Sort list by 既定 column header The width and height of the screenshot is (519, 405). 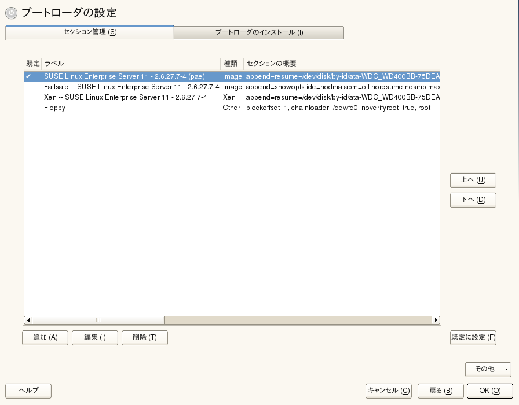click(x=33, y=64)
